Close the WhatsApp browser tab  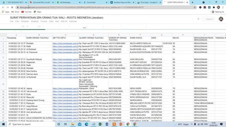(x=80, y=2)
